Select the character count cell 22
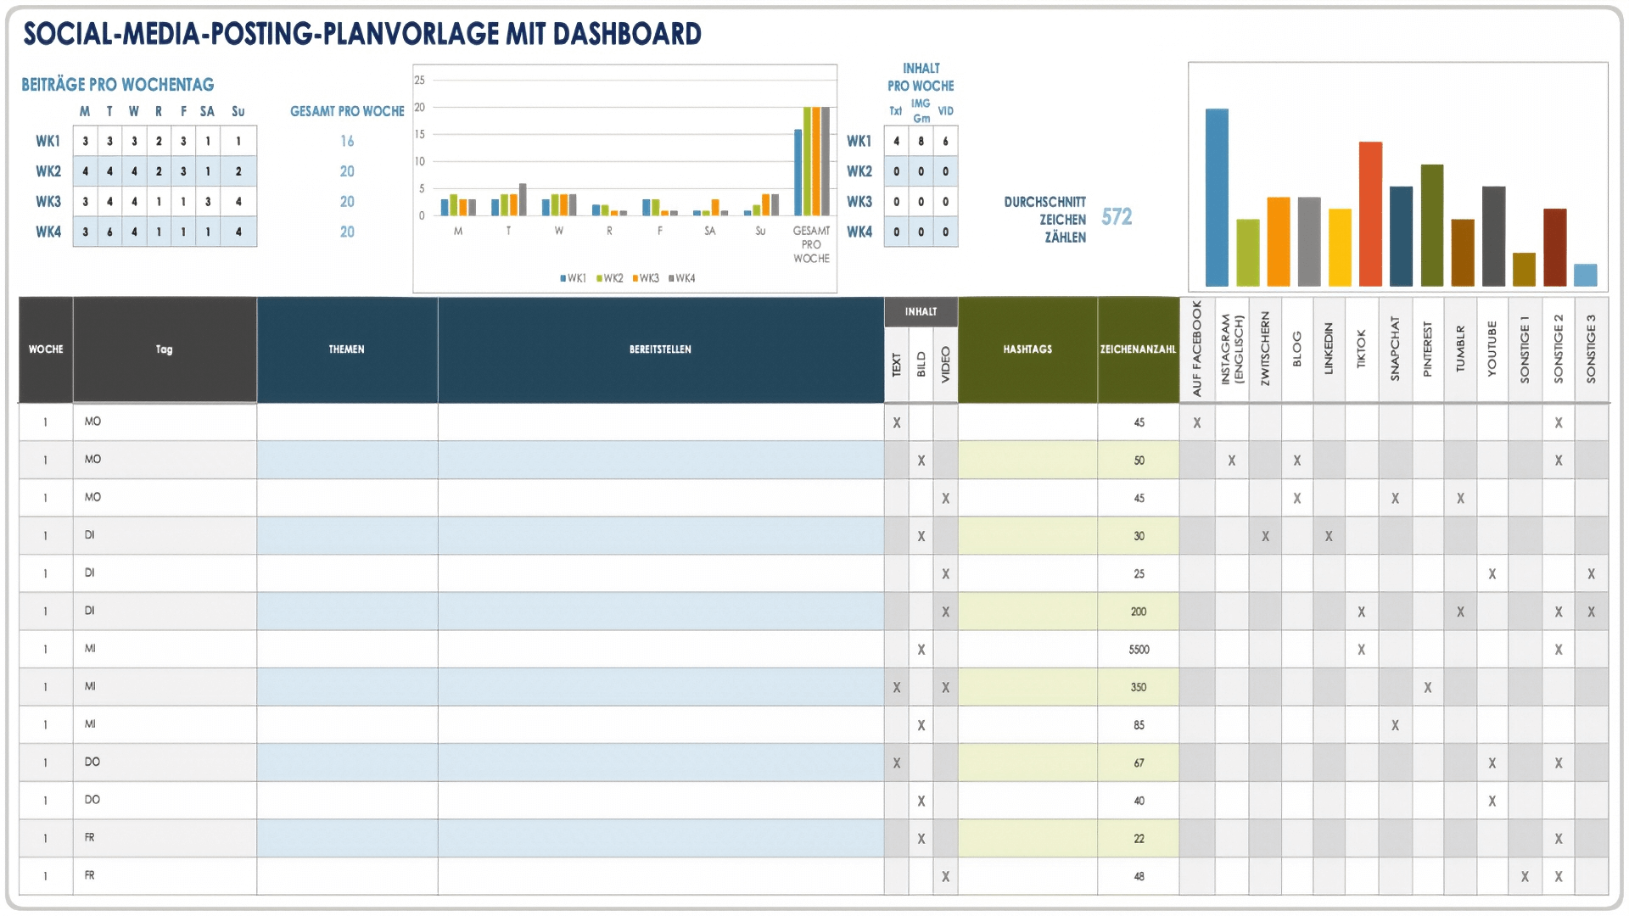 click(x=1139, y=839)
